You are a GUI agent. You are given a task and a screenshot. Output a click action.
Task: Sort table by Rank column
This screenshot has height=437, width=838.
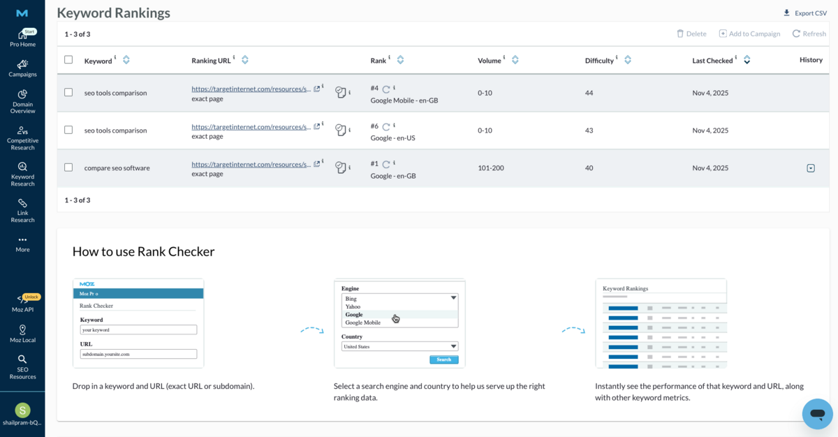point(400,60)
